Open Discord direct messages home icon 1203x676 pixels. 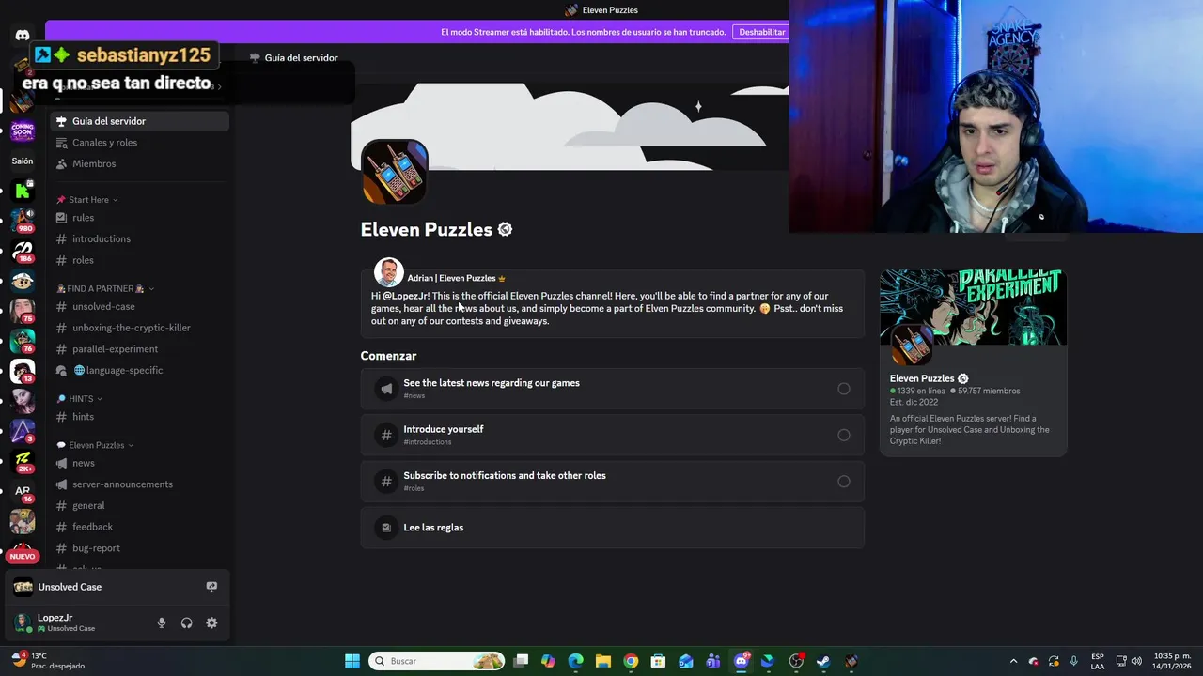coord(23,36)
